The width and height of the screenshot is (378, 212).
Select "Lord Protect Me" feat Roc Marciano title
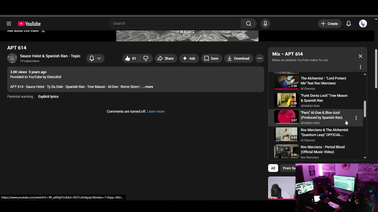[x=323, y=81]
